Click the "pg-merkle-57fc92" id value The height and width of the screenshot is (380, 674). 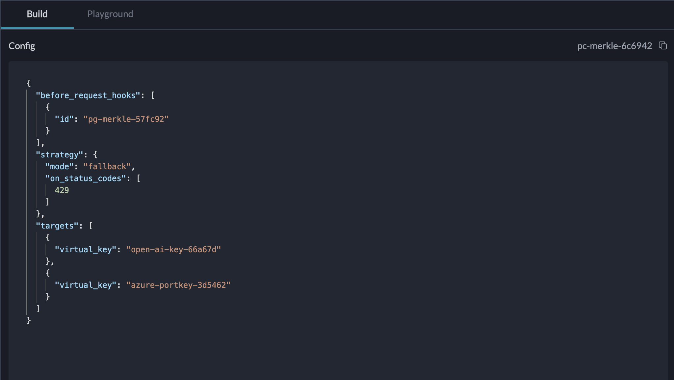click(126, 119)
